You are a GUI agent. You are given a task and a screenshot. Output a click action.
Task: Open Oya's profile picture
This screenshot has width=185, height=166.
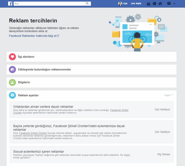120,4
